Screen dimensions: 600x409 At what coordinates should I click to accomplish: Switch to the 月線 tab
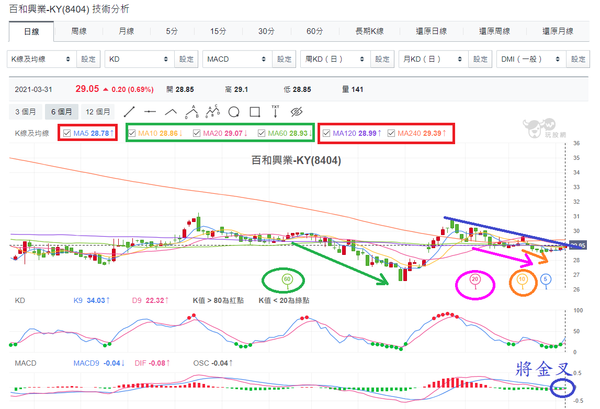[x=126, y=31]
